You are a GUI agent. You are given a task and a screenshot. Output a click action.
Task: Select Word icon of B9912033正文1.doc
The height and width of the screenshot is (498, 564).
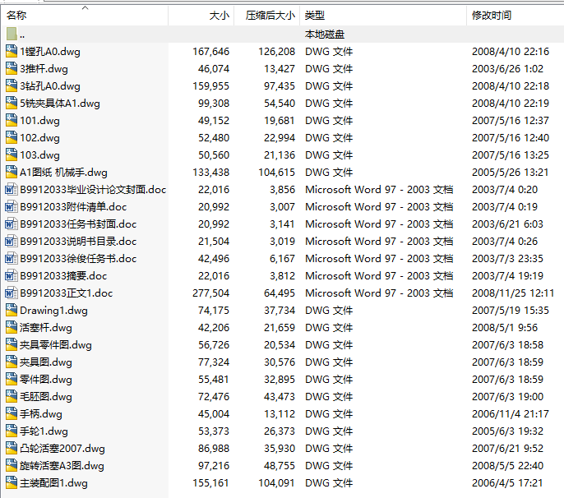12,293
